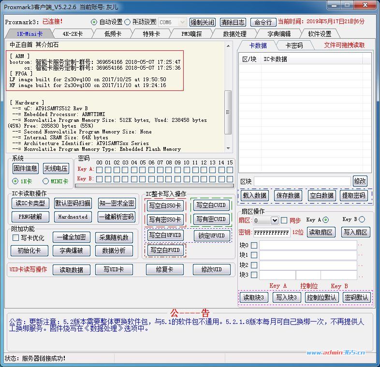Viewport: 380px width, 367px height.
Task: Tick the 块0 checkbox
Action: click(254, 245)
